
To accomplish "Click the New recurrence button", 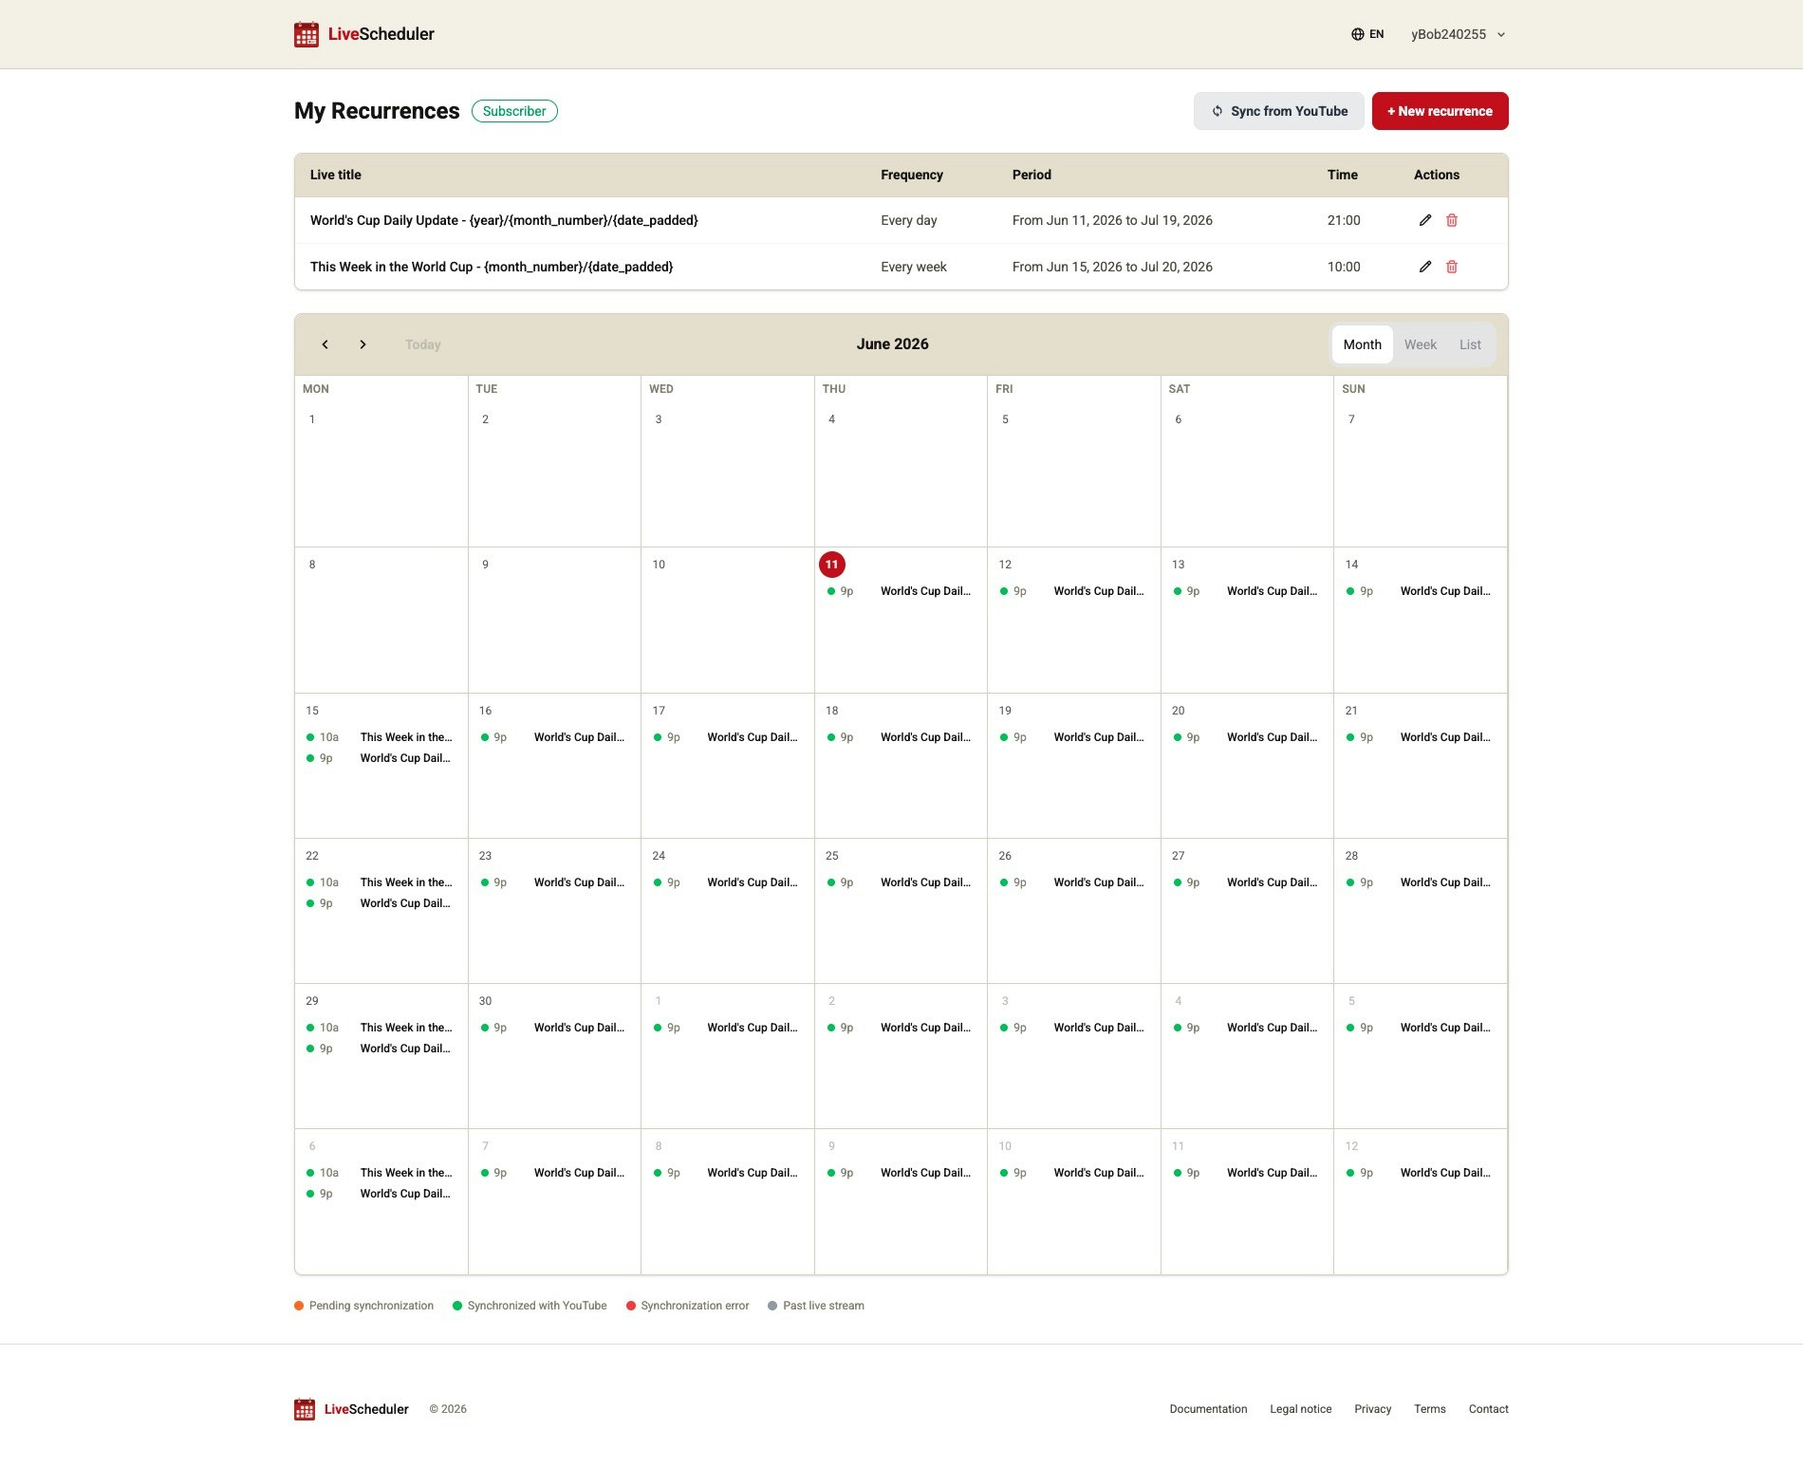I will point(1441,111).
